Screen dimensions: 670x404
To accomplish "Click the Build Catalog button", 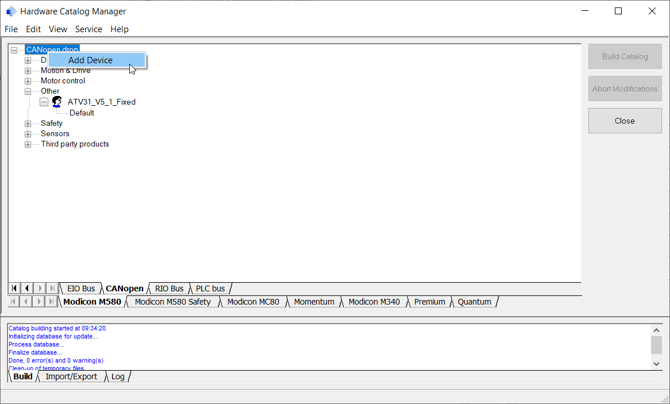I will coord(625,56).
